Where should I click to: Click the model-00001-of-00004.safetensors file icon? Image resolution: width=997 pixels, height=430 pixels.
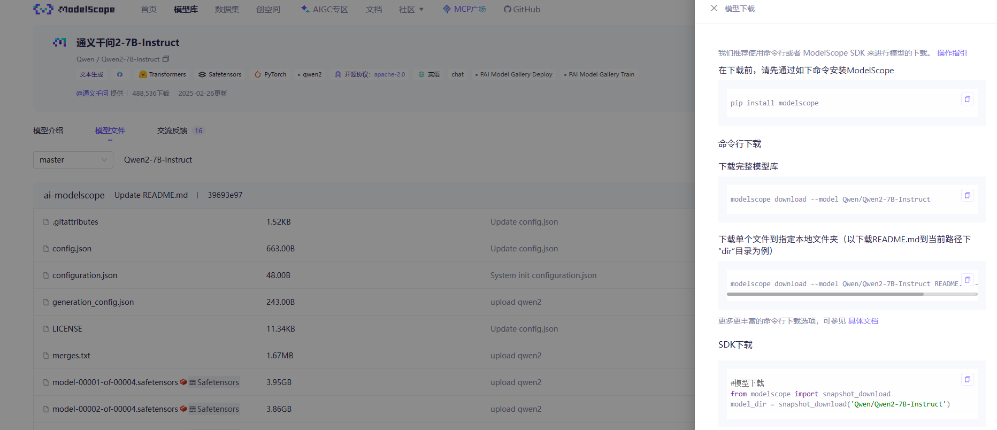(46, 382)
